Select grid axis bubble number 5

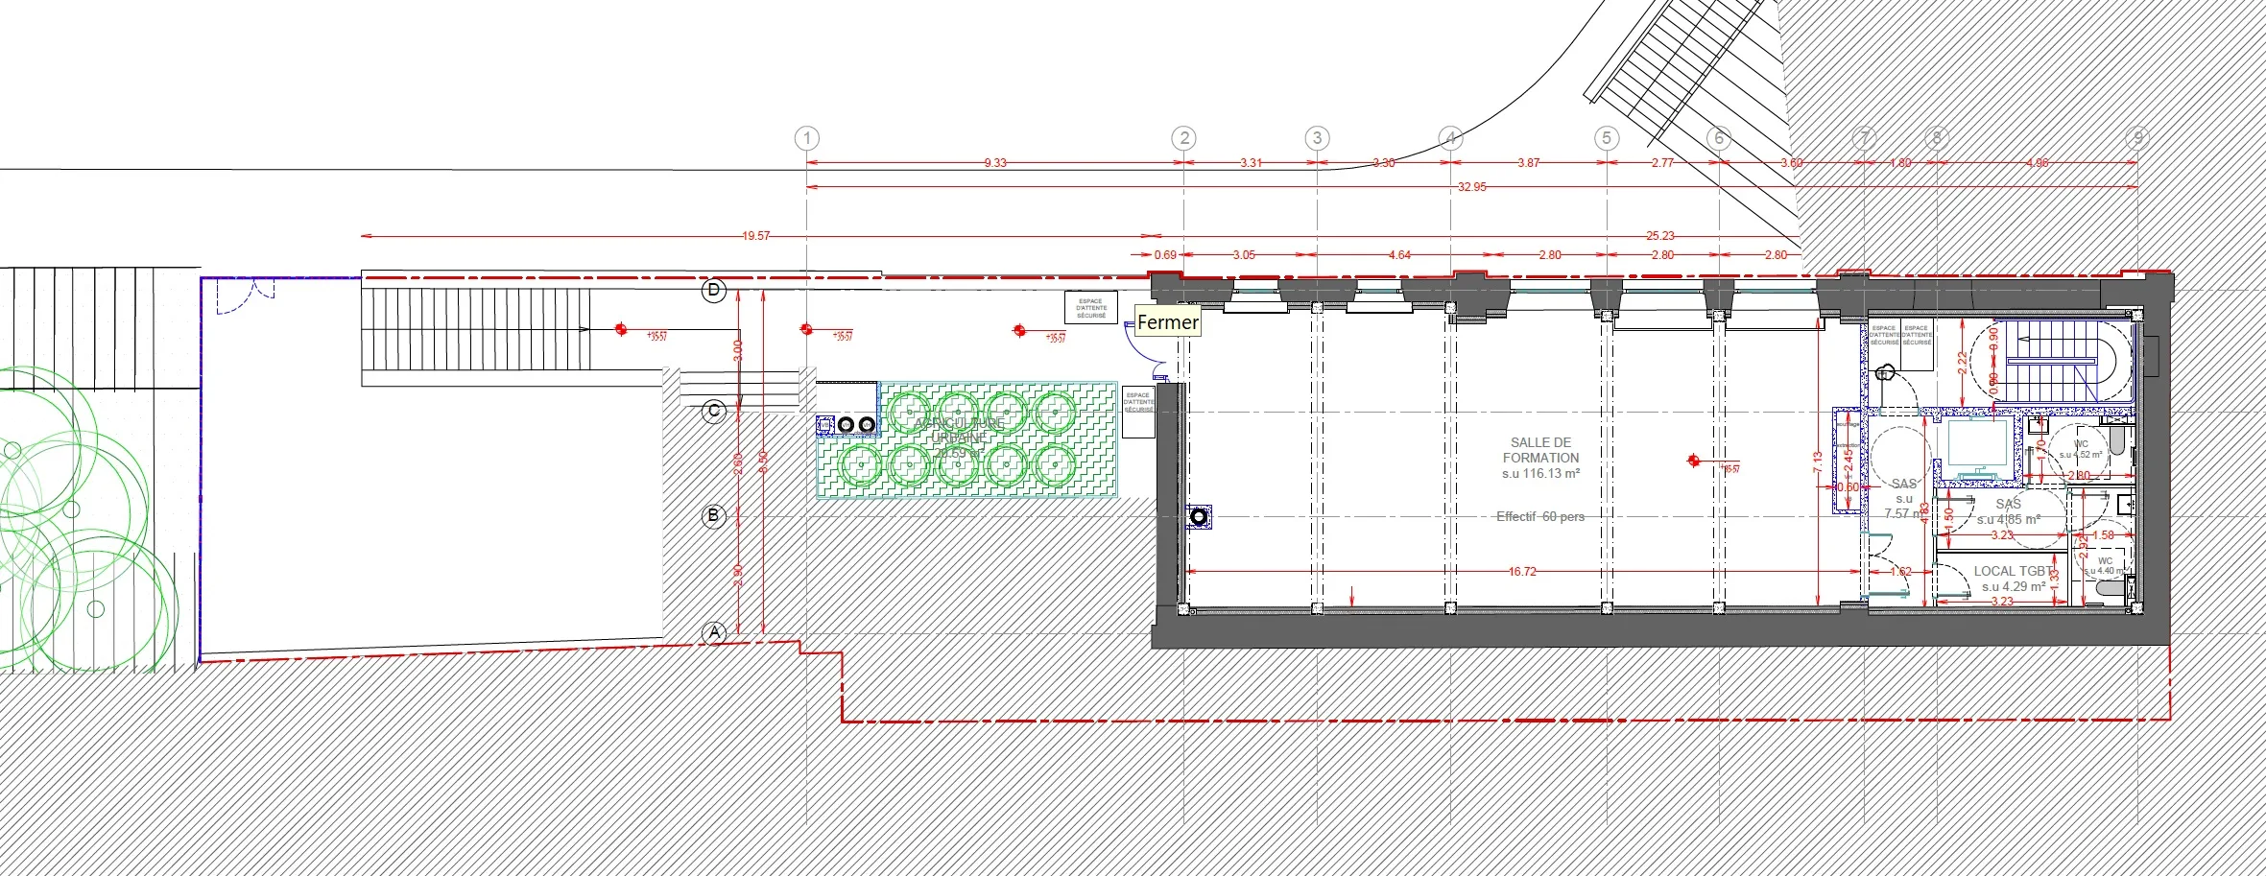tap(1607, 138)
